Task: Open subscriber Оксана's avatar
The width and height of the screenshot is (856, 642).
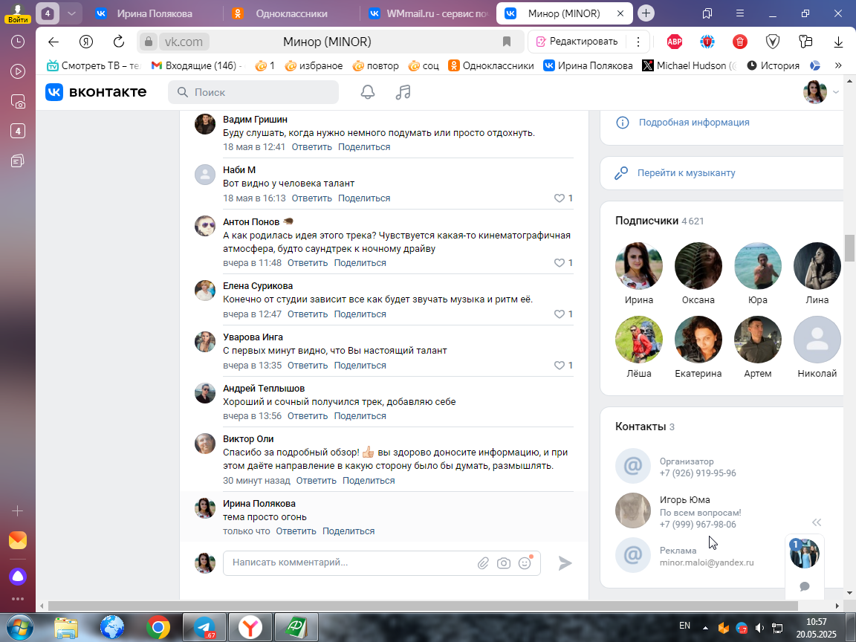Action: [698, 266]
